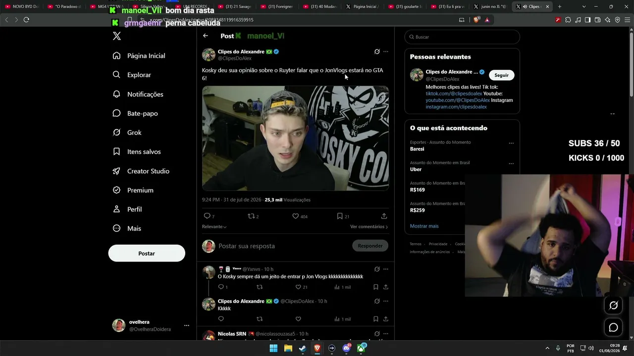
Task: Open Bate-papo in the sidebar
Action: tap(135, 113)
